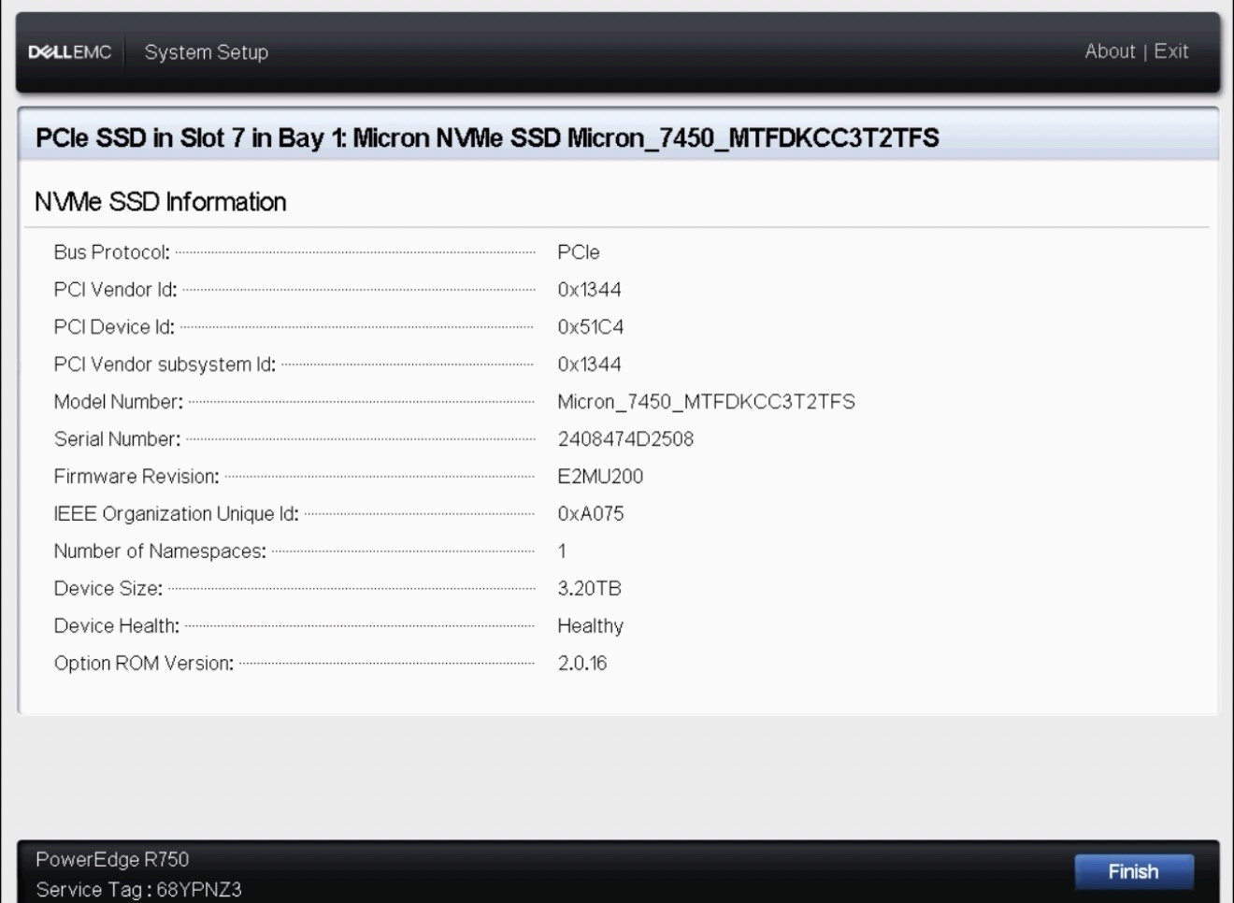This screenshot has width=1234, height=903.
Task: Select the Healthy device health value
Action: [x=590, y=626]
